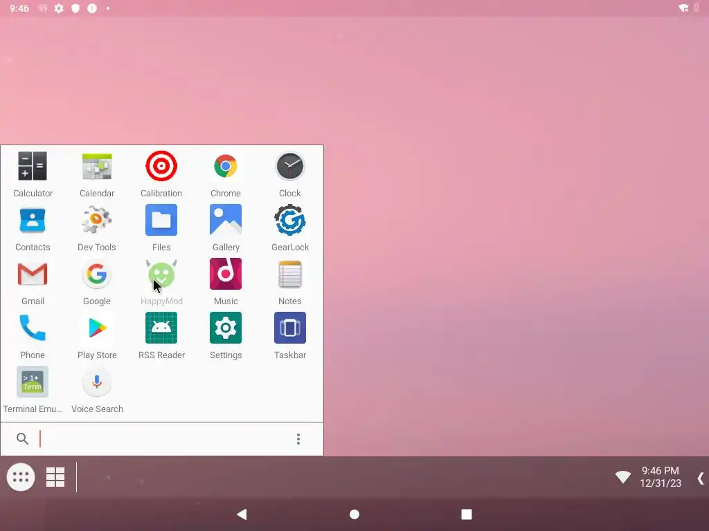Open the HappyMod app
This screenshot has width=709, height=531.
pyautogui.click(x=161, y=282)
